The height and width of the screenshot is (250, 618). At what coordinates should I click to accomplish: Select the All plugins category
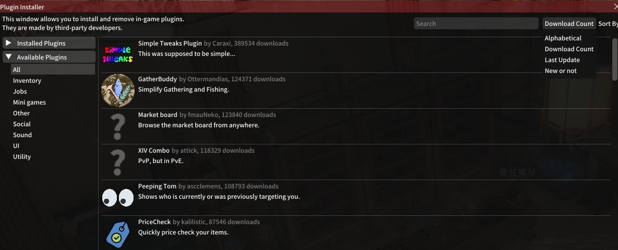point(17,70)
